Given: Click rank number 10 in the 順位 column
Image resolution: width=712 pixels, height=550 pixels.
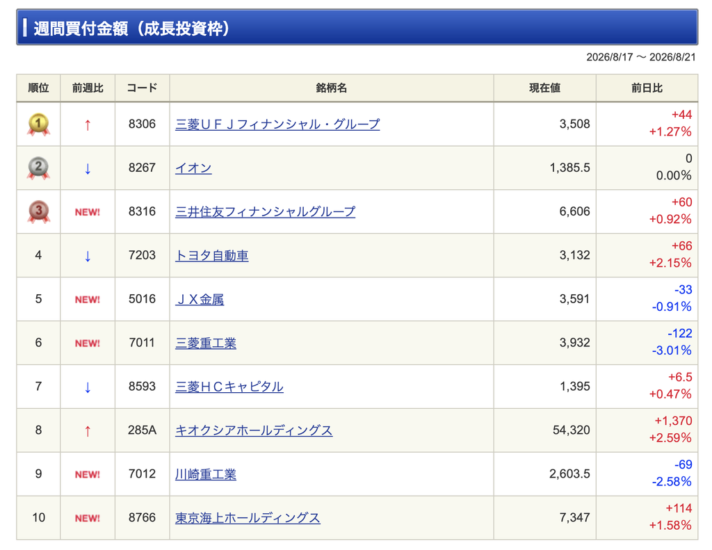Looking at the screenshot, I should point(39,518).
